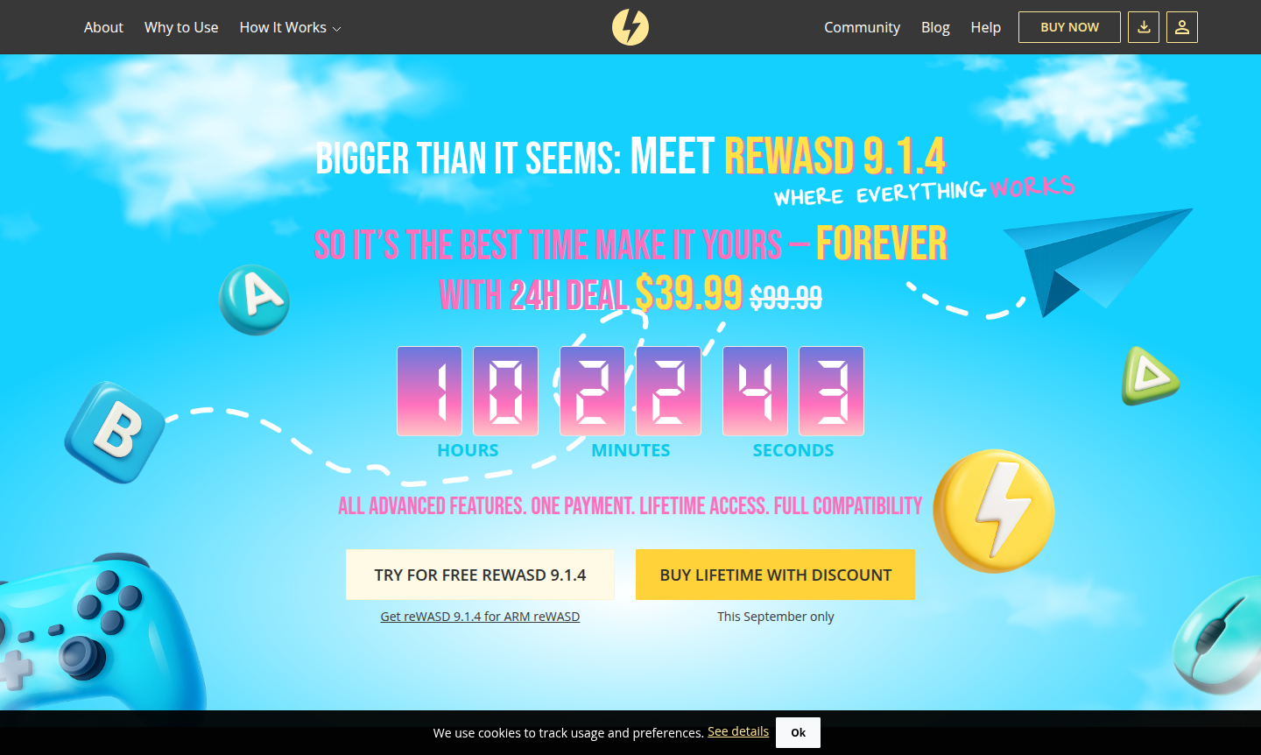
Task: Open the About menu item
Action: (x=103, y=27)
